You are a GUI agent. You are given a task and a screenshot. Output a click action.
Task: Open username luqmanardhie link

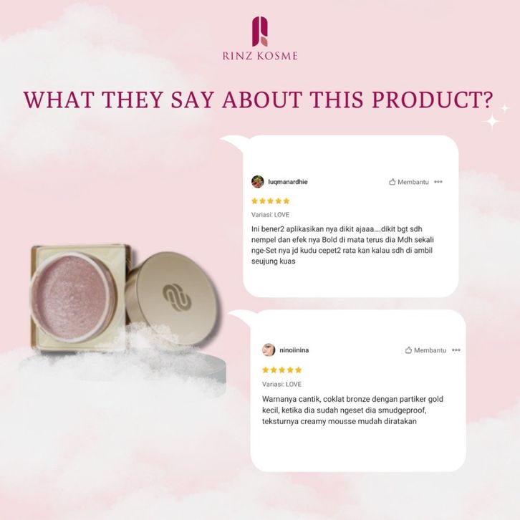(x=288, y=182)
